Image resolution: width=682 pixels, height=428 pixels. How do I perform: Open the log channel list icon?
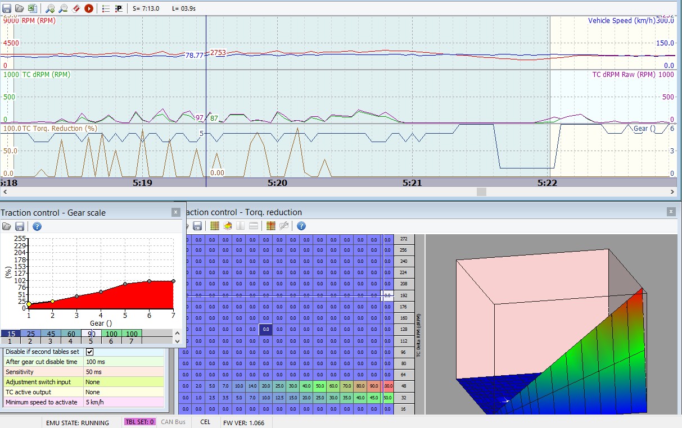pos(106,8)
